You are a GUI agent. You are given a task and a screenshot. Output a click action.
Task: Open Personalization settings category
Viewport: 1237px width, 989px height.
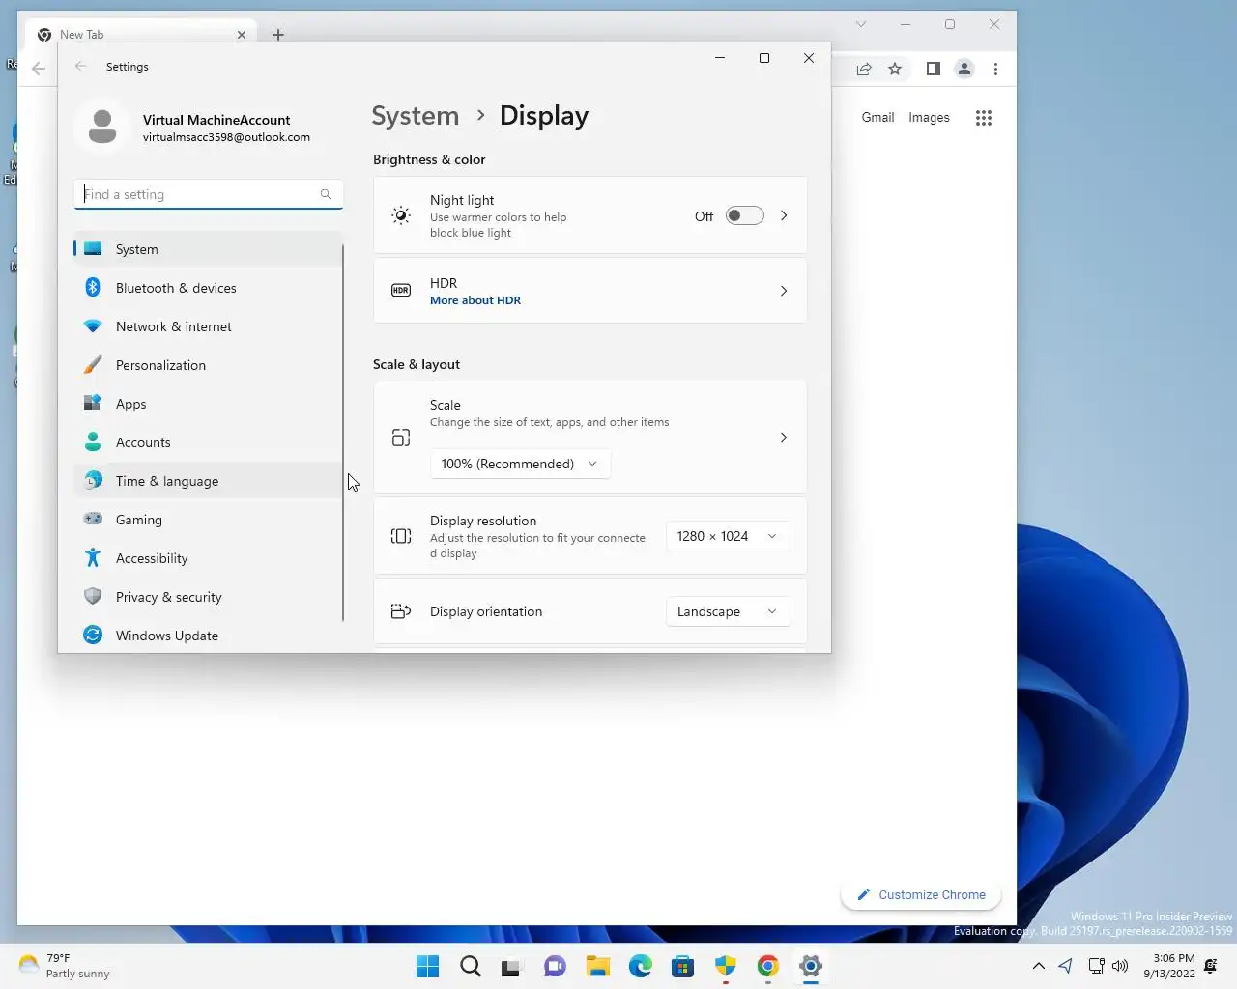click(208, 365)
